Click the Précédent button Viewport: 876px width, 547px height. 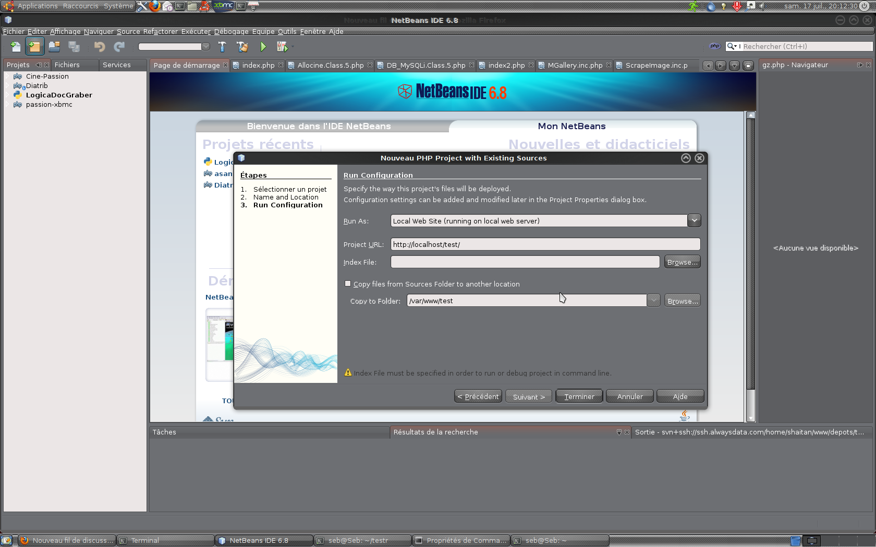click(x=478, y=396)
